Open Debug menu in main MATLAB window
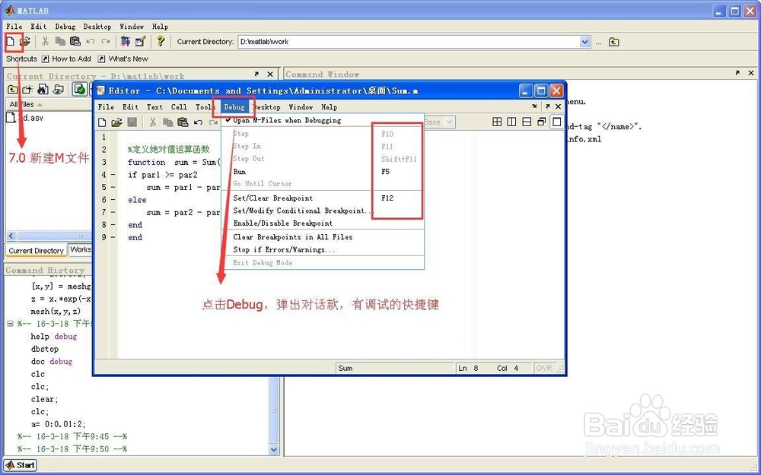761x475 pixels. pyautogui.click(x=65, y=27)
